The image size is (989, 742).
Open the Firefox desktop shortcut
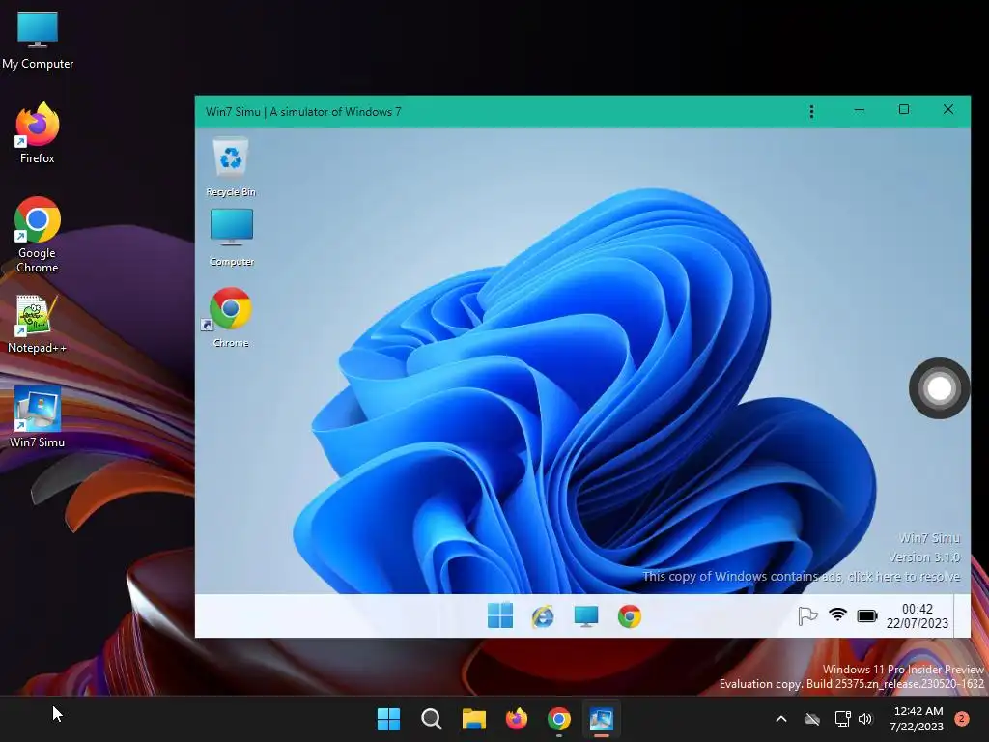tap(38, 133)
